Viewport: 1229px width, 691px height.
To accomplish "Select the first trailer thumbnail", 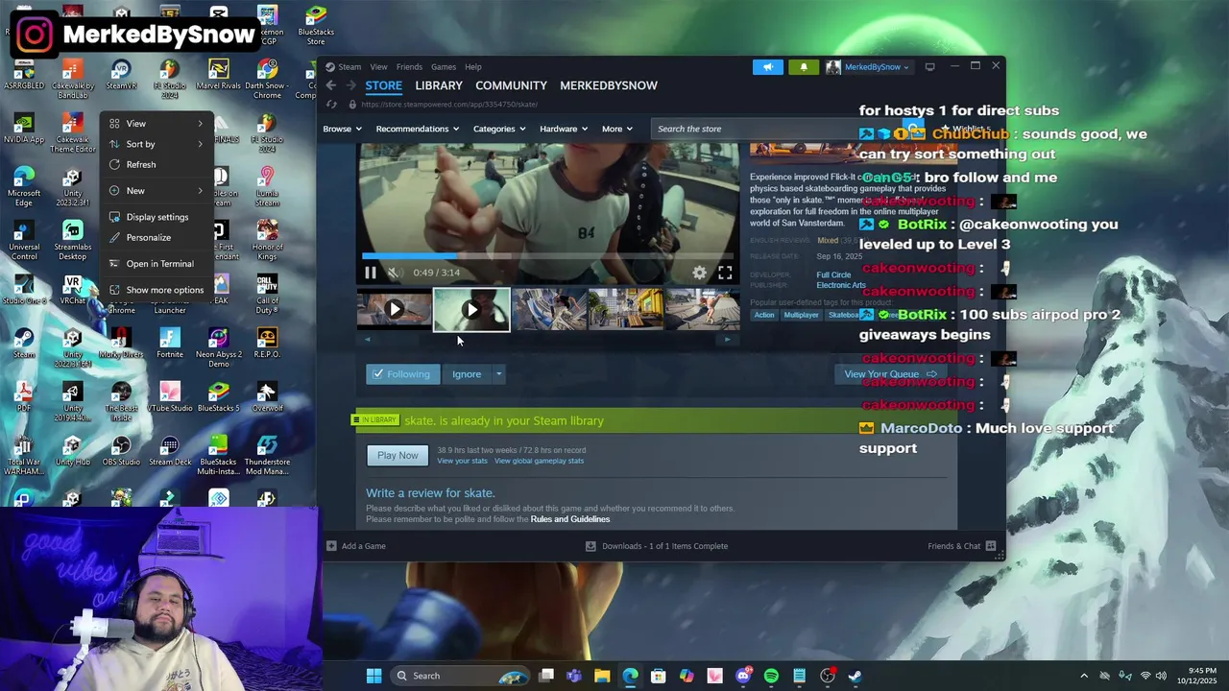I will [395, 310].
